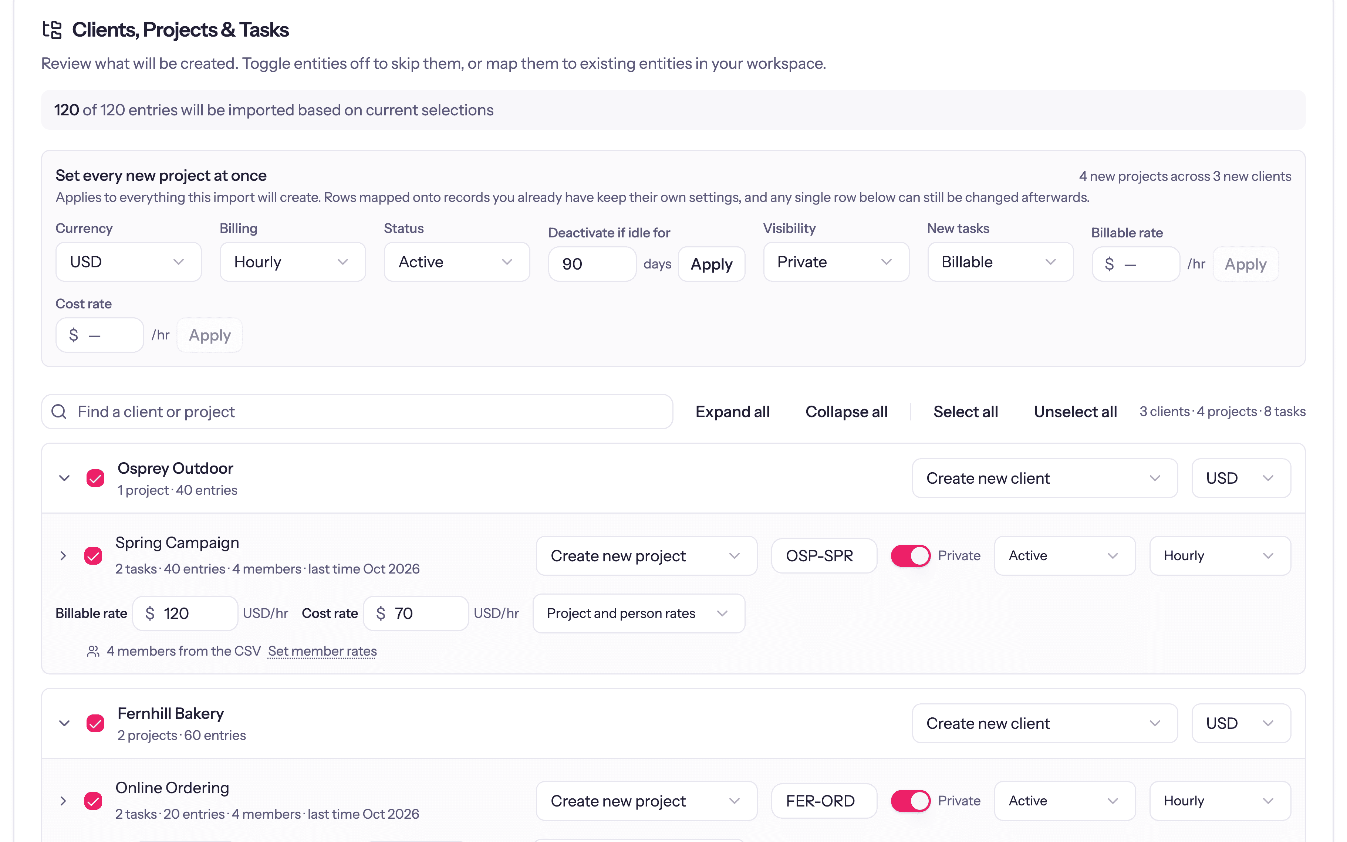The width and height of the screenshot is (1347, 842).
Task: Expand the Spring Campaign project row
Action: [63, 556]
